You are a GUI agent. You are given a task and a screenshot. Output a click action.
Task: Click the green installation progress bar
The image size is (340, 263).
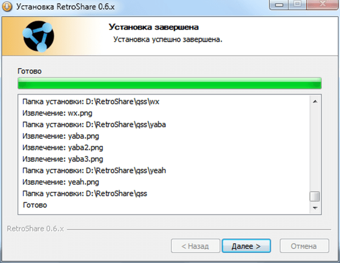coord(169,83)
